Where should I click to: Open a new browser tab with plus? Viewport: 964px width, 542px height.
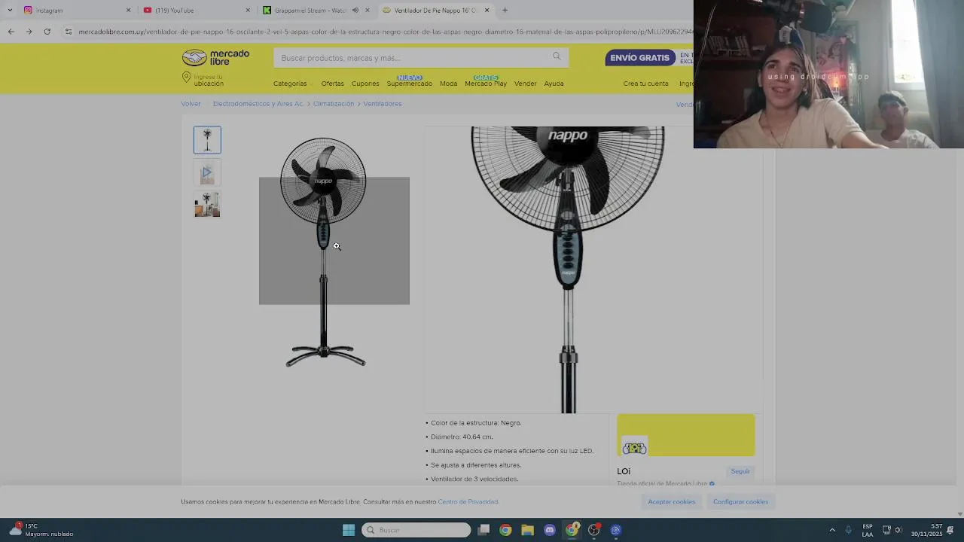point(505,10)
